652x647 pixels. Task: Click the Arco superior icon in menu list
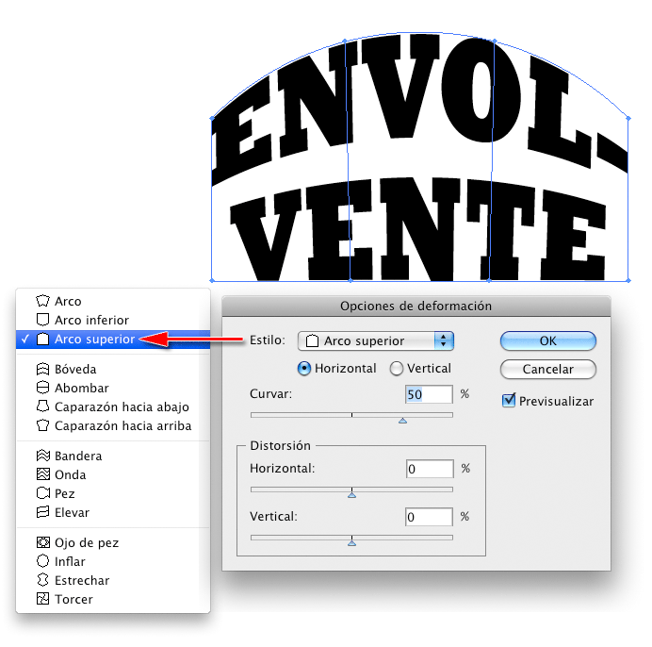coord(42,339)
